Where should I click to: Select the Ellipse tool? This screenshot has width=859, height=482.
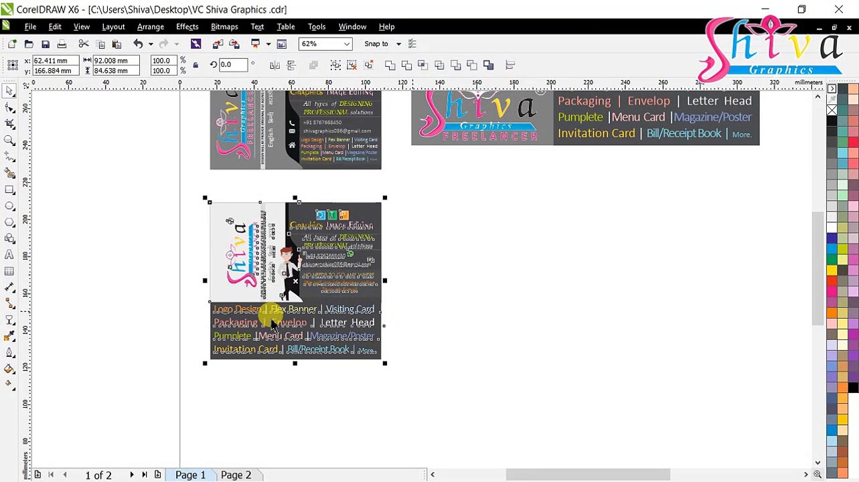pyautogui.click(x=9, y=206)
